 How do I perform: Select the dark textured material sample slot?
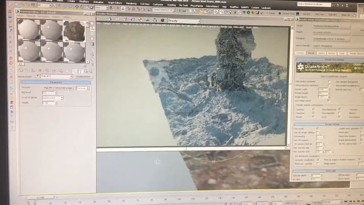click(x=75, y=31)
